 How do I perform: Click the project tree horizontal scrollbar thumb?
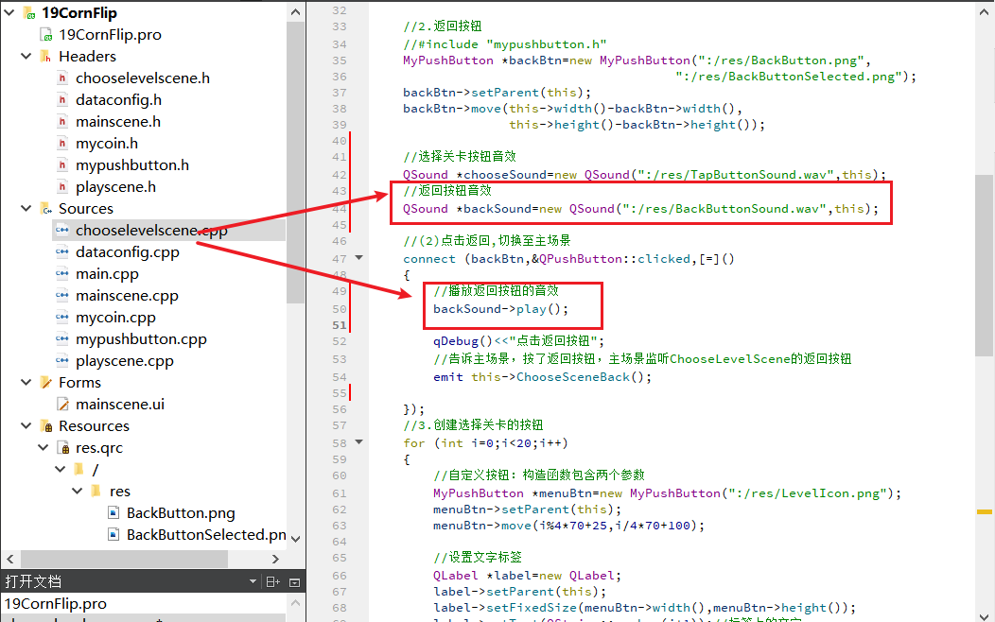[x=125, y=559]
